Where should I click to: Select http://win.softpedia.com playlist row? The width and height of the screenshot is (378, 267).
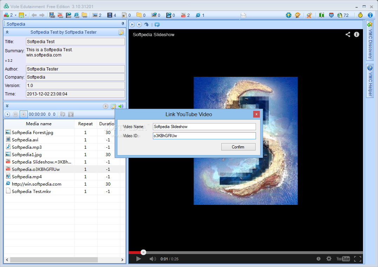[x=64, y=184]
